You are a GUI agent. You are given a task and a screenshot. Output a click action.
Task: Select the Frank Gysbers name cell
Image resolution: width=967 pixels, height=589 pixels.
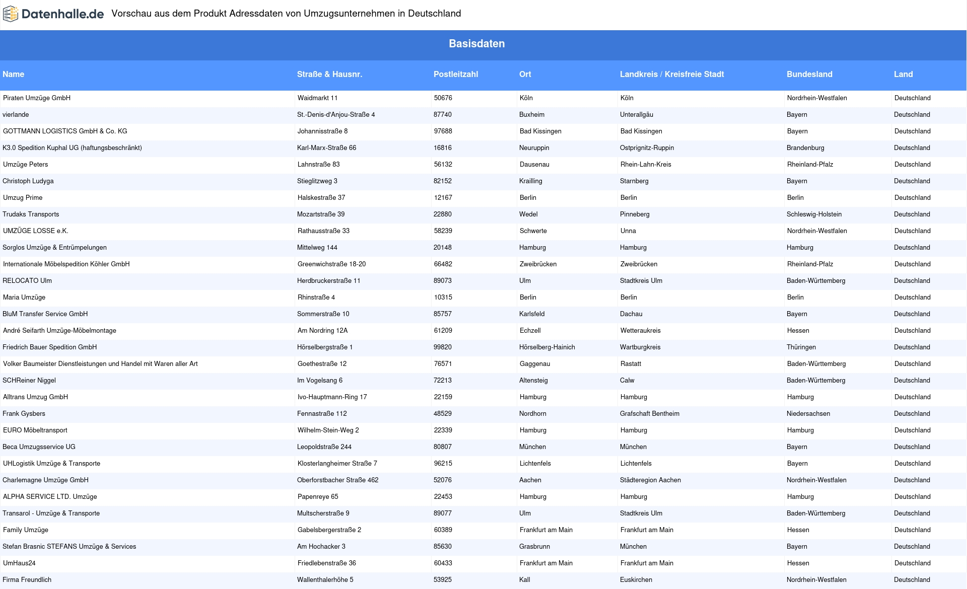click(x=24, y=414)
